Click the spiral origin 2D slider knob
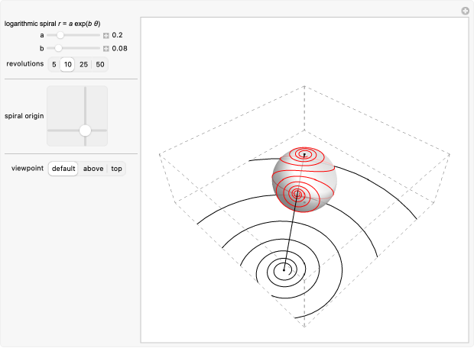 (x=85, y=130)
